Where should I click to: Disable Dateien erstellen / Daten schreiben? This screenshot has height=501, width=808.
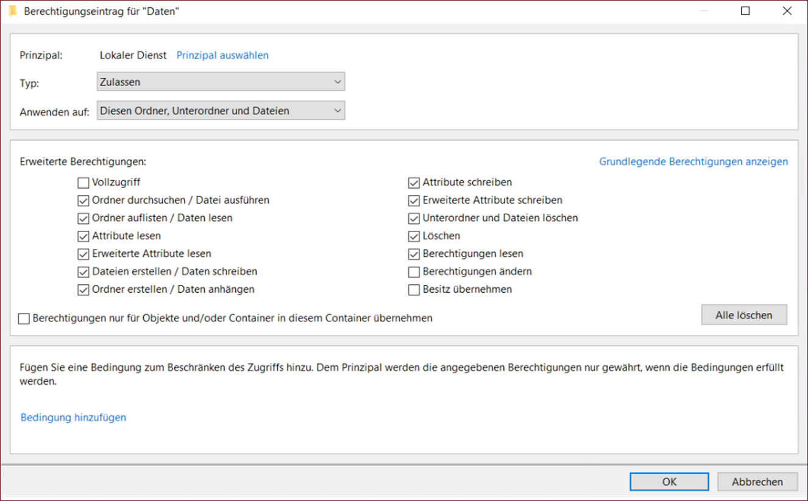83,272
